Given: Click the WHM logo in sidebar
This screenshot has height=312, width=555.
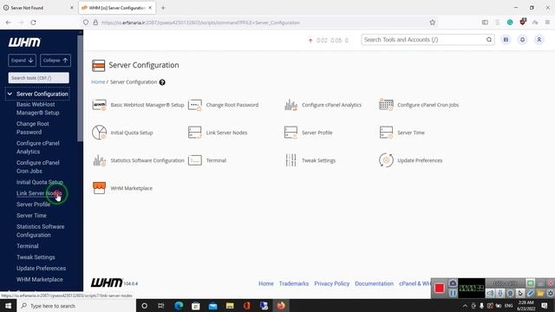Looking at the screenshot, I should pos(24,42).
